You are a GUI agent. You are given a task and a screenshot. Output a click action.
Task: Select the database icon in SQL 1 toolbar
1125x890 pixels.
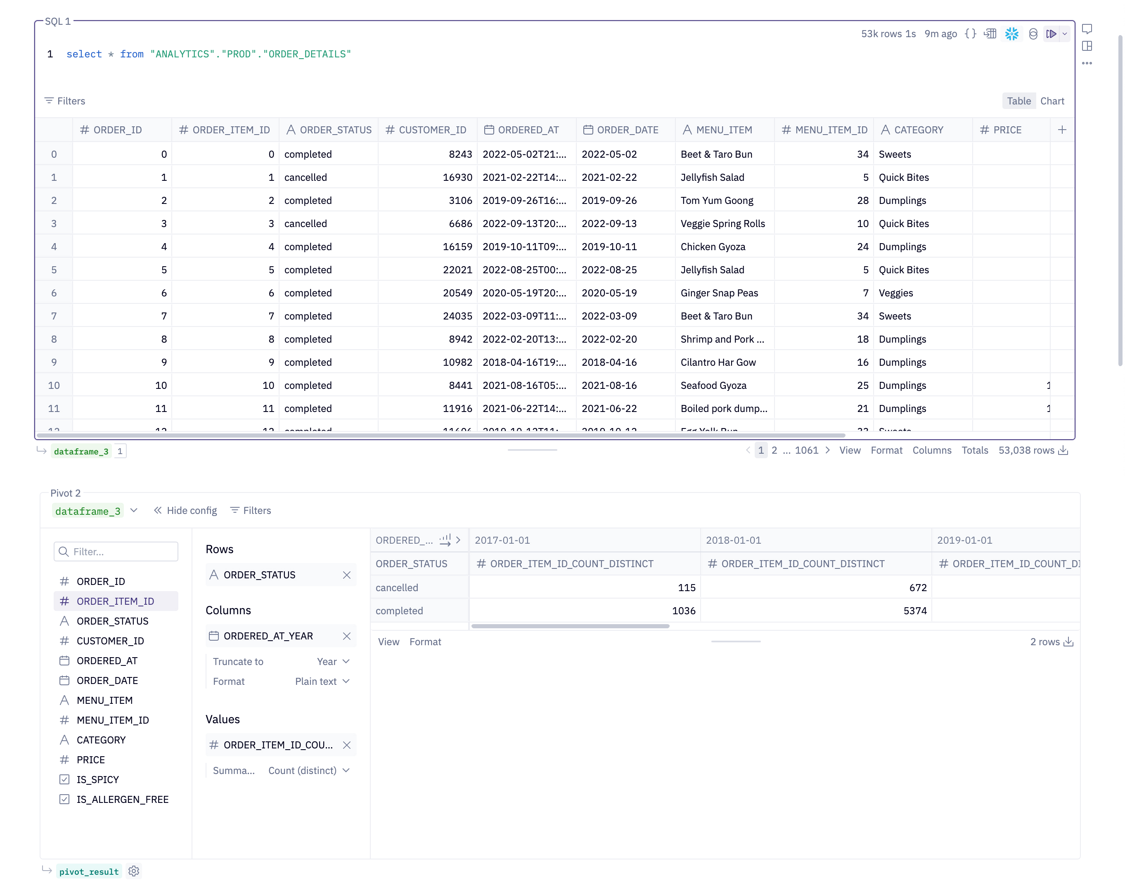tap(1033, 33)
